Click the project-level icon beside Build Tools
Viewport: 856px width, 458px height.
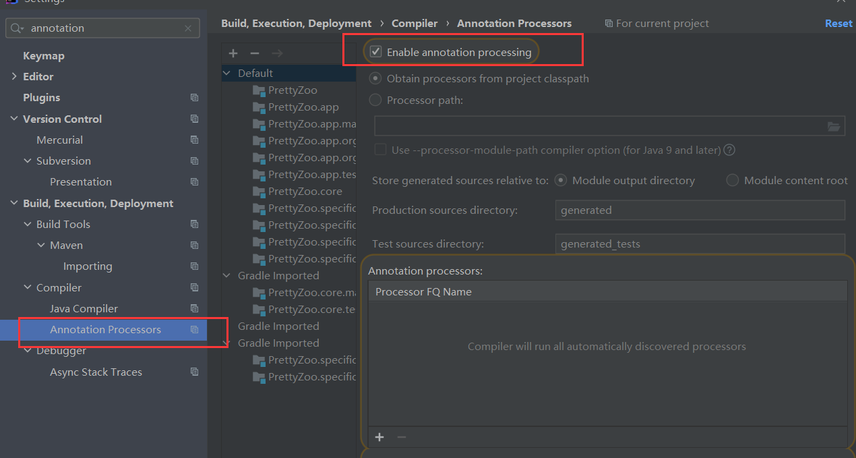click(x=194, y=225)
